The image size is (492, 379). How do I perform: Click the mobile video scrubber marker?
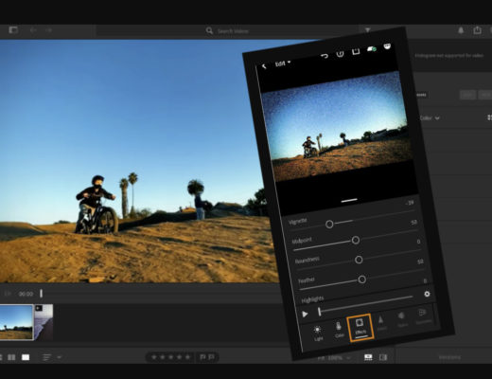[320, 312]
